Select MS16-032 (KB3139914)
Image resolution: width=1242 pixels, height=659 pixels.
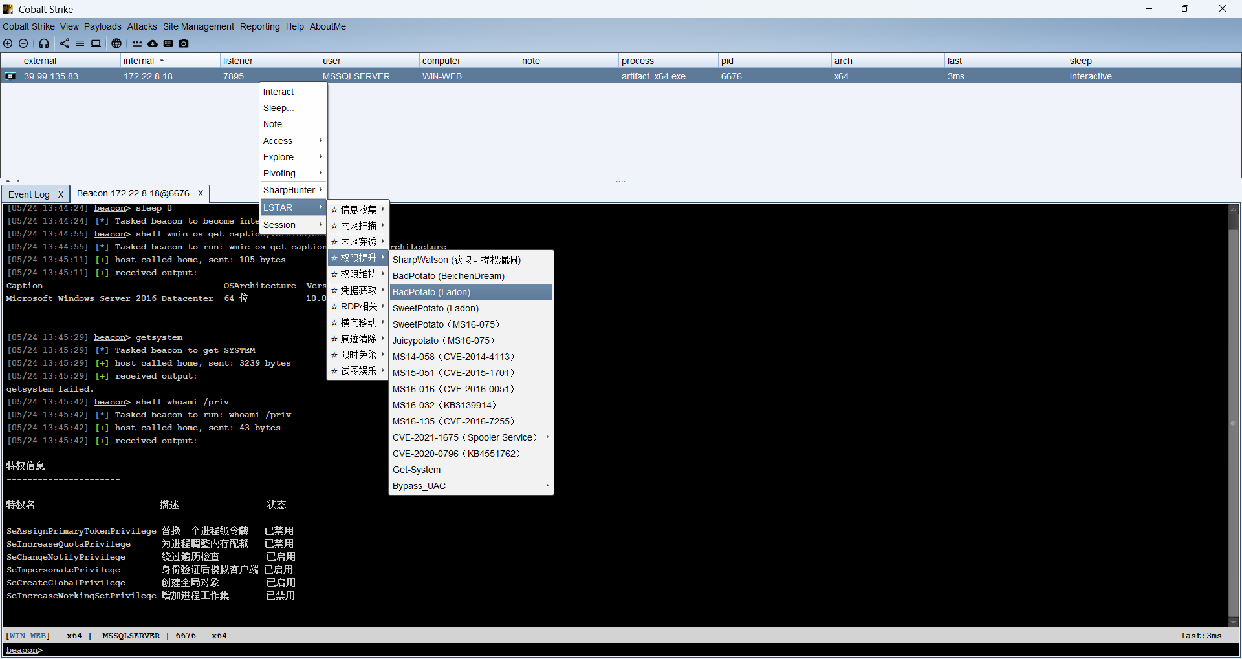(x=471, y=405)
